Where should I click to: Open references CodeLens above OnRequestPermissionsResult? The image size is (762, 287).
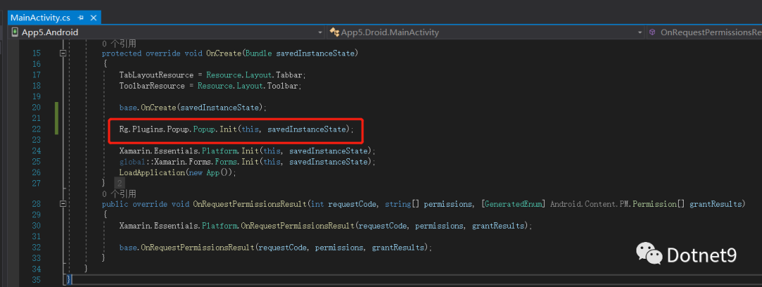(x=119, y=194)
